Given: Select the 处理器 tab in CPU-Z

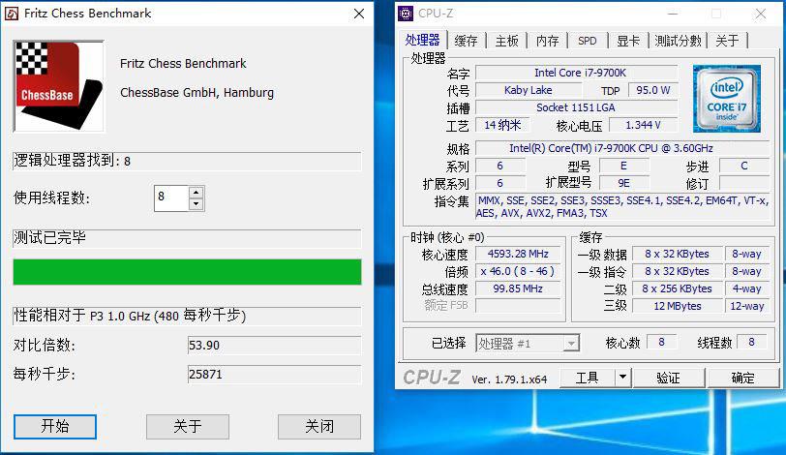Looking at the screenshot, I should coord(423,40).
